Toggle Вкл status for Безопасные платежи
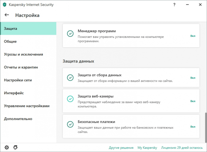 coord(193,127)
